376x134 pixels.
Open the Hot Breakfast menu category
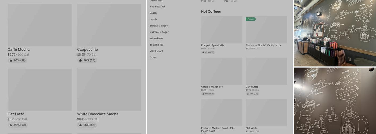point(157,6)
